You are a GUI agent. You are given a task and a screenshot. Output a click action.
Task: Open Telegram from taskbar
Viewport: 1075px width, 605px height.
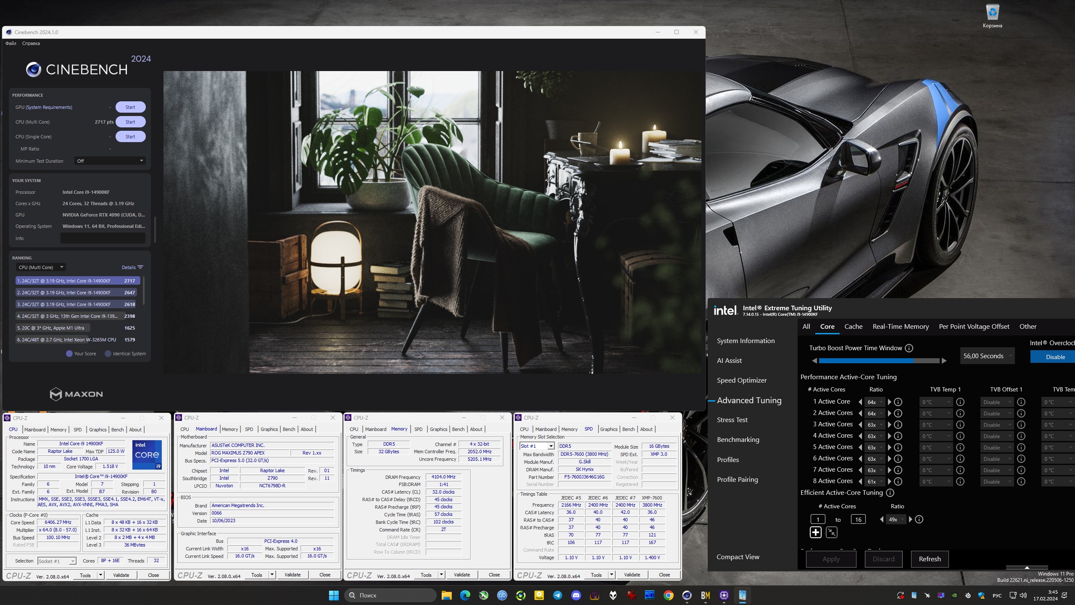pyautogui.click(x=558, y=595)
